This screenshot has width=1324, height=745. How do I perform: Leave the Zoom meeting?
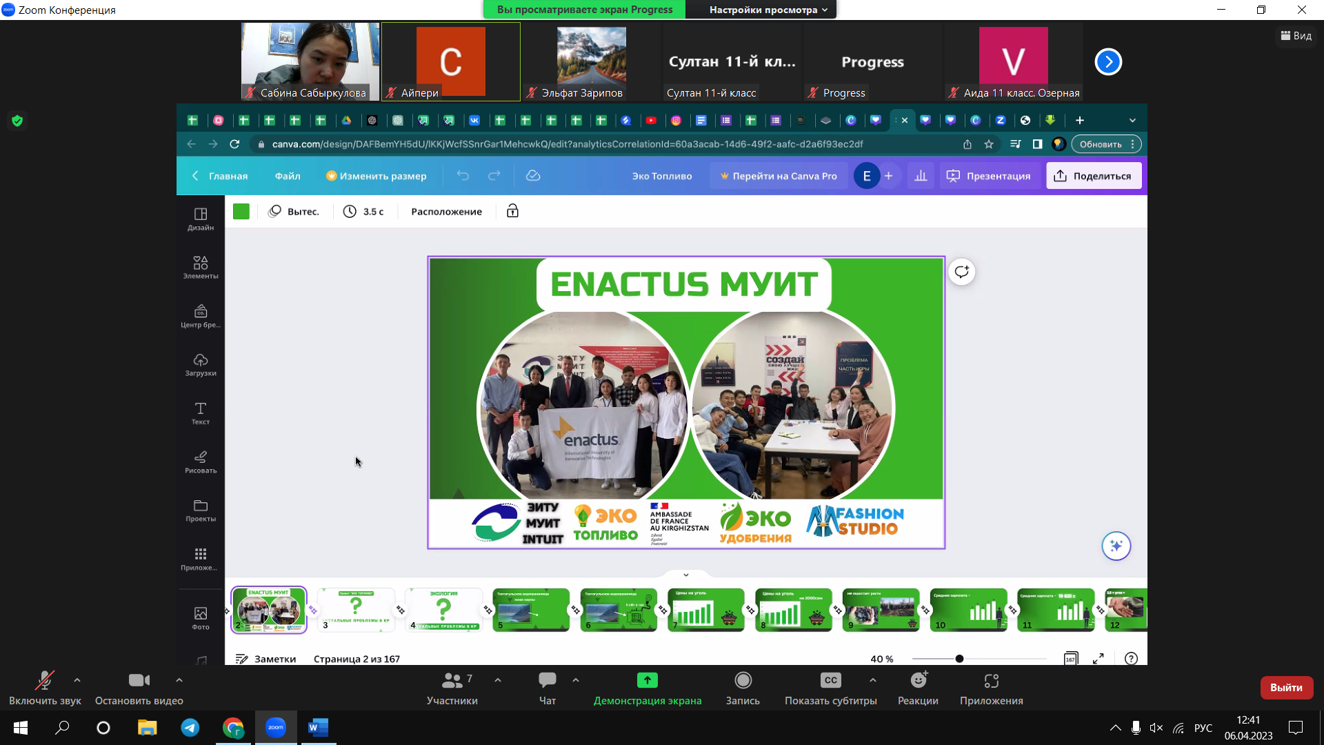click(x=1286, y=688)
